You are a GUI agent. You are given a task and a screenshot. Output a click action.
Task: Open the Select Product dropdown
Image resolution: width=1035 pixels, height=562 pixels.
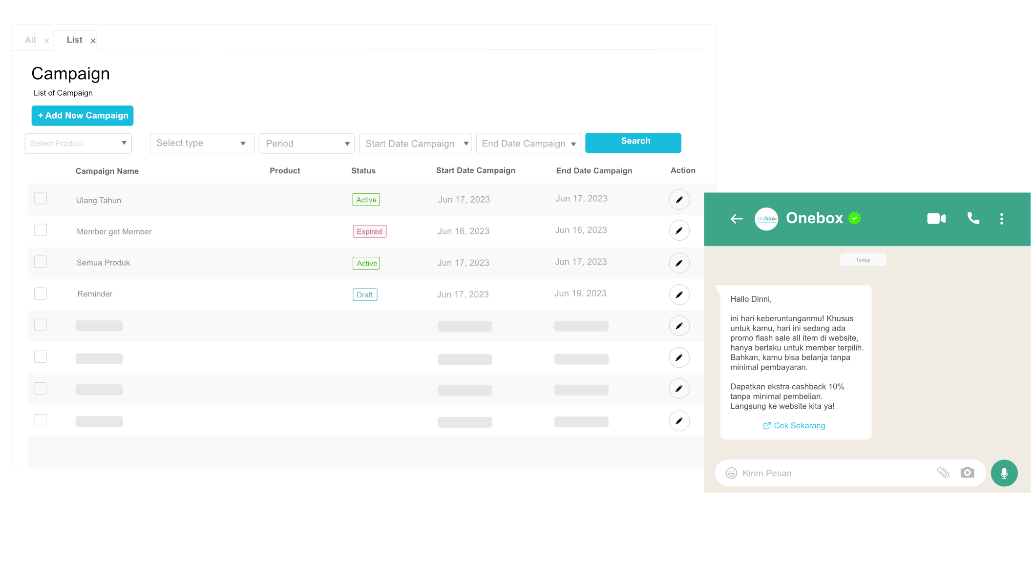pos(78,144)
